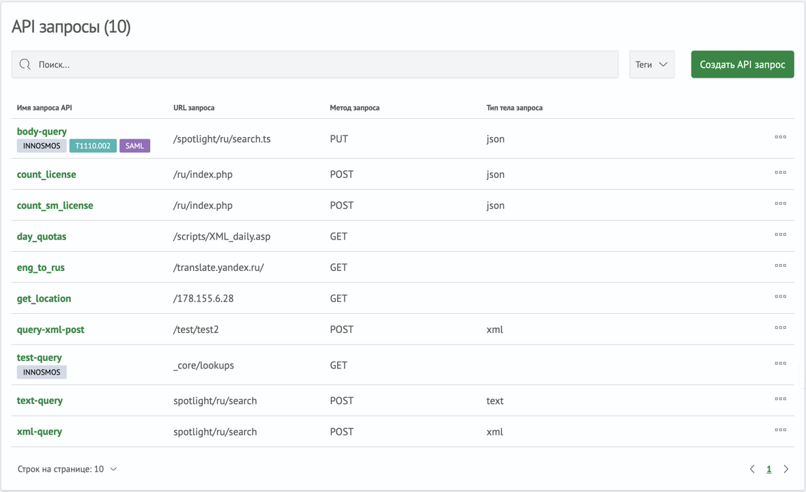This screenshot has width=806, height=492.
Task: Click spotlight/ru/search in text-query row
Action: pos(215,401)
